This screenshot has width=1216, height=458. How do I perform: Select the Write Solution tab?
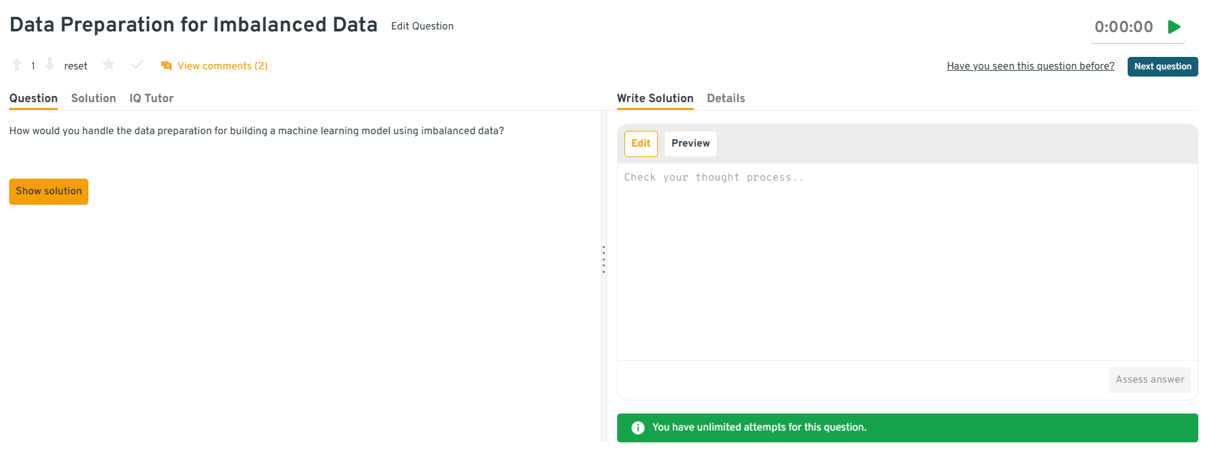pos(655,98)
